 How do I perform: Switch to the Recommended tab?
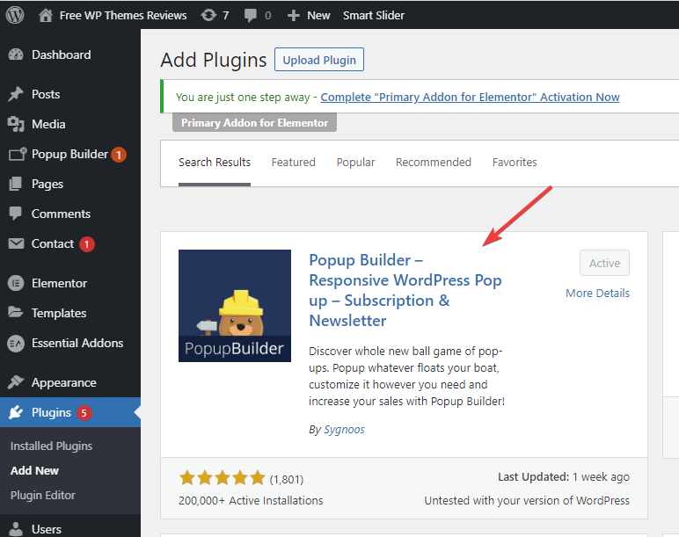pyautogui.click(x=433, y=163)
